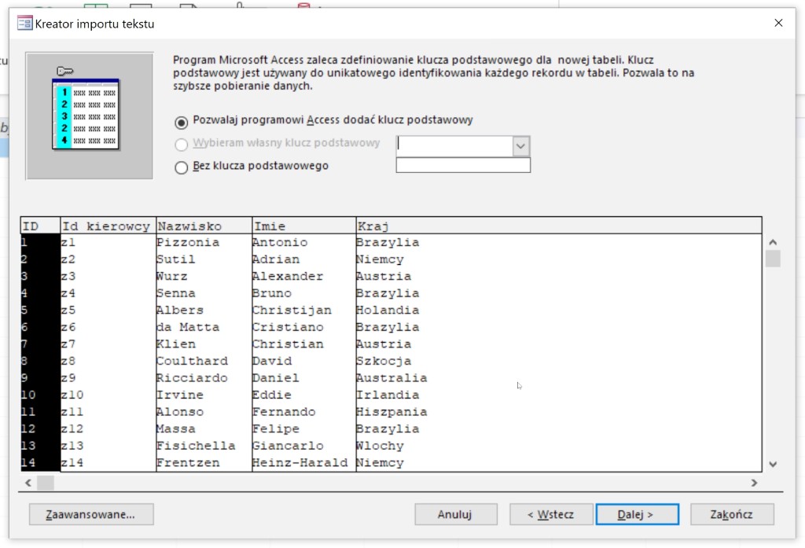Select the 'Id kierowcy' column header
This screenshot has width=805, height=548.
pyautogui.click(x=108, y=226)
